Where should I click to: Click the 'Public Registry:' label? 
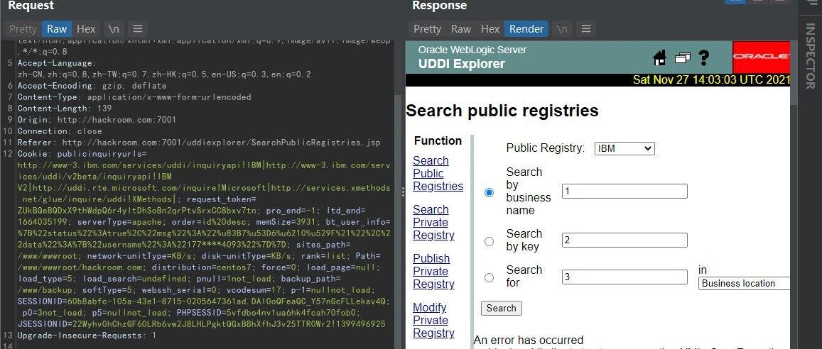545,148
